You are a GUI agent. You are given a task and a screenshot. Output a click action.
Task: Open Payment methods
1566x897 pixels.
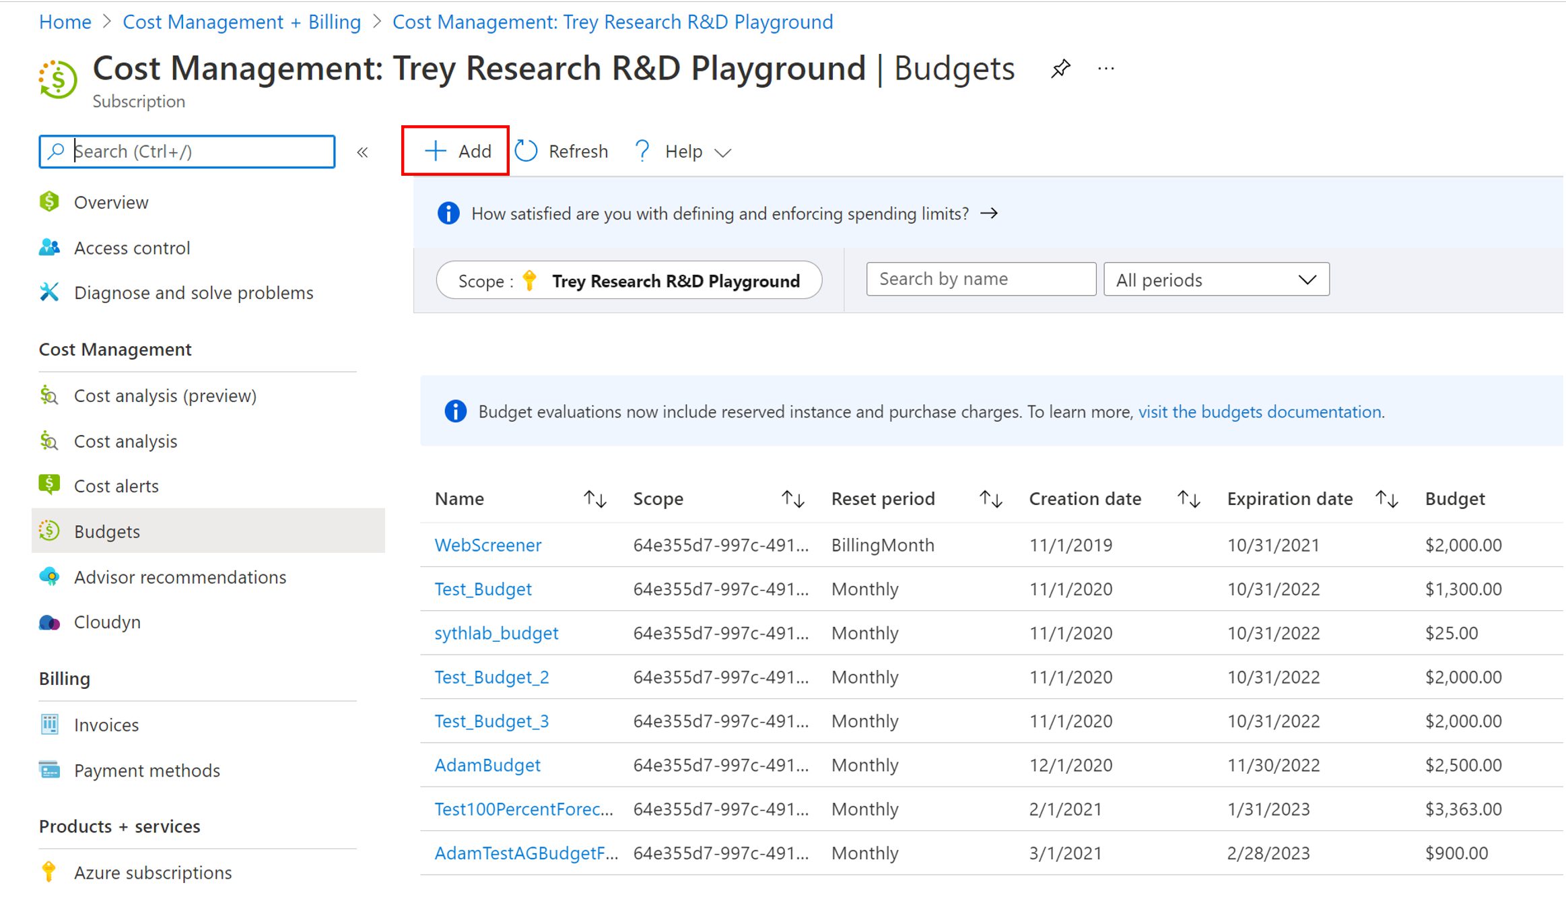147,770
